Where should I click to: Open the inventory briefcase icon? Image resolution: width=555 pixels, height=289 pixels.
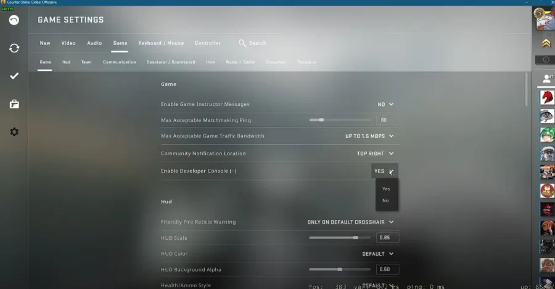coord(14,104)
